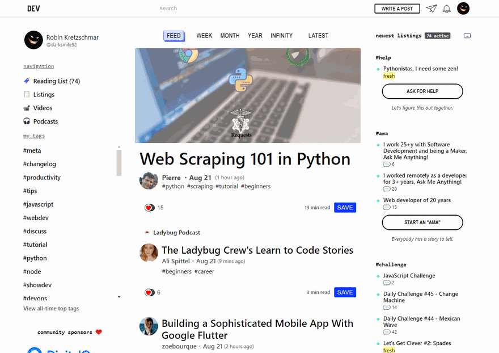Save the Web Scraping 101 post

(x=345, y=207)
